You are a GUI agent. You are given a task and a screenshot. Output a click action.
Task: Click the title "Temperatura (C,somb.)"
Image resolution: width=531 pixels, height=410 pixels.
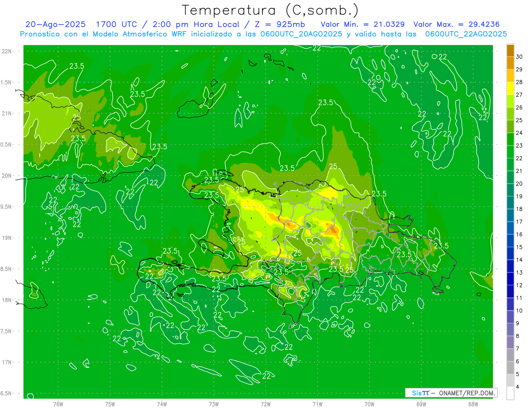pos(270,10)
